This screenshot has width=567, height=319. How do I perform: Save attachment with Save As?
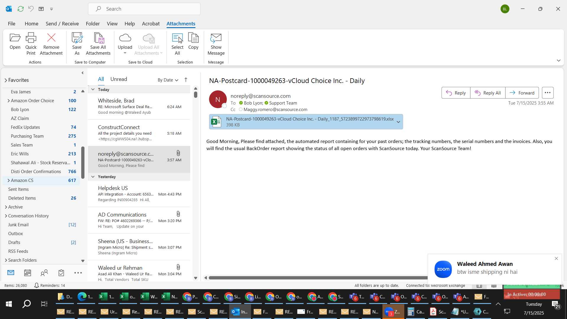[x=77, y=44]
